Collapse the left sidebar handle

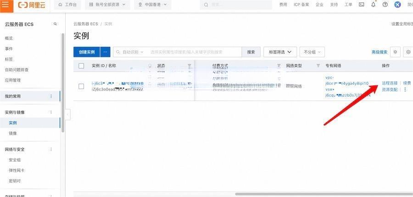pyautogui.click(x=68, y=114)
